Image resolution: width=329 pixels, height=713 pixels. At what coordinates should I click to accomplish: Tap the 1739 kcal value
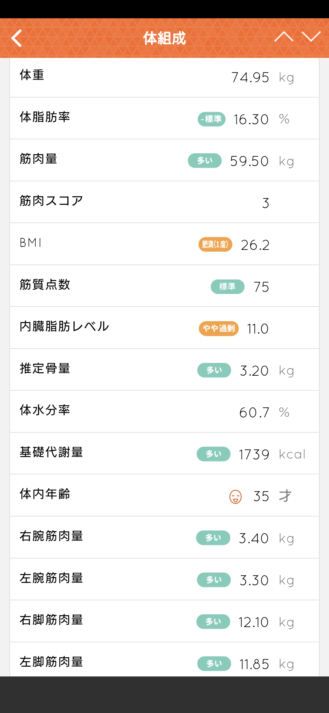coord(272,455)
